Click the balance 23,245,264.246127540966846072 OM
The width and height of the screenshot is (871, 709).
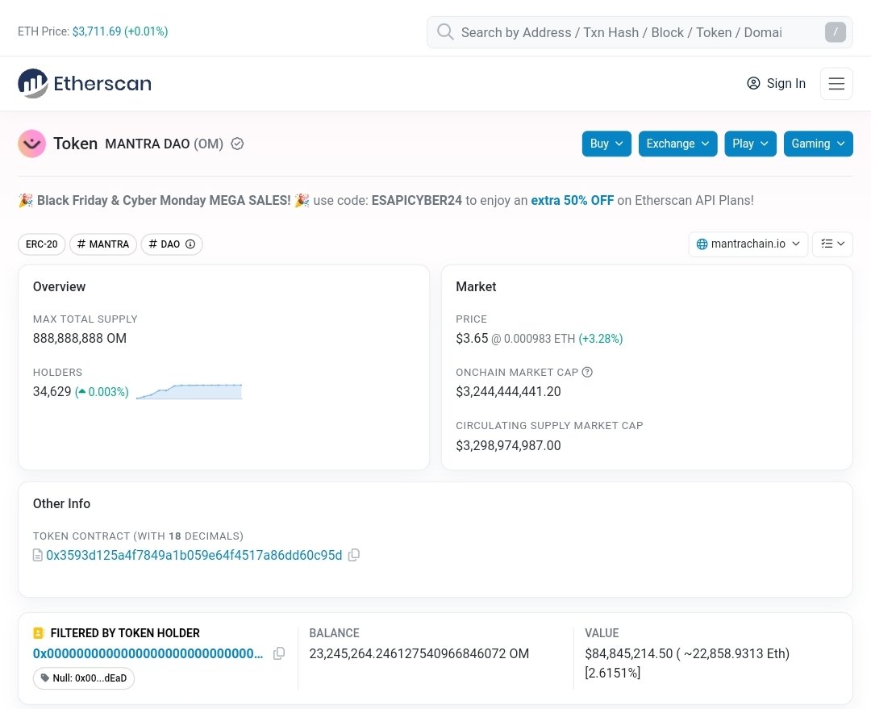419,653
